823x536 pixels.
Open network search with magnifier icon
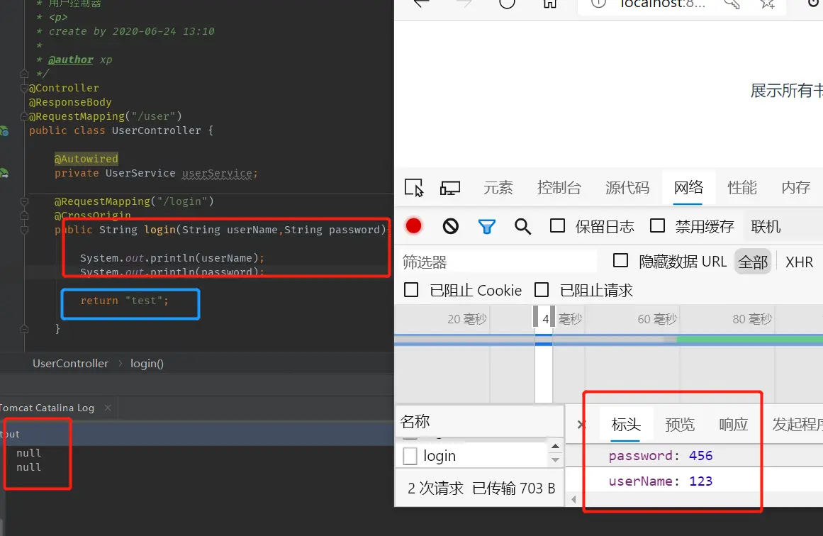pyautogui.click(x=522, y=226)
